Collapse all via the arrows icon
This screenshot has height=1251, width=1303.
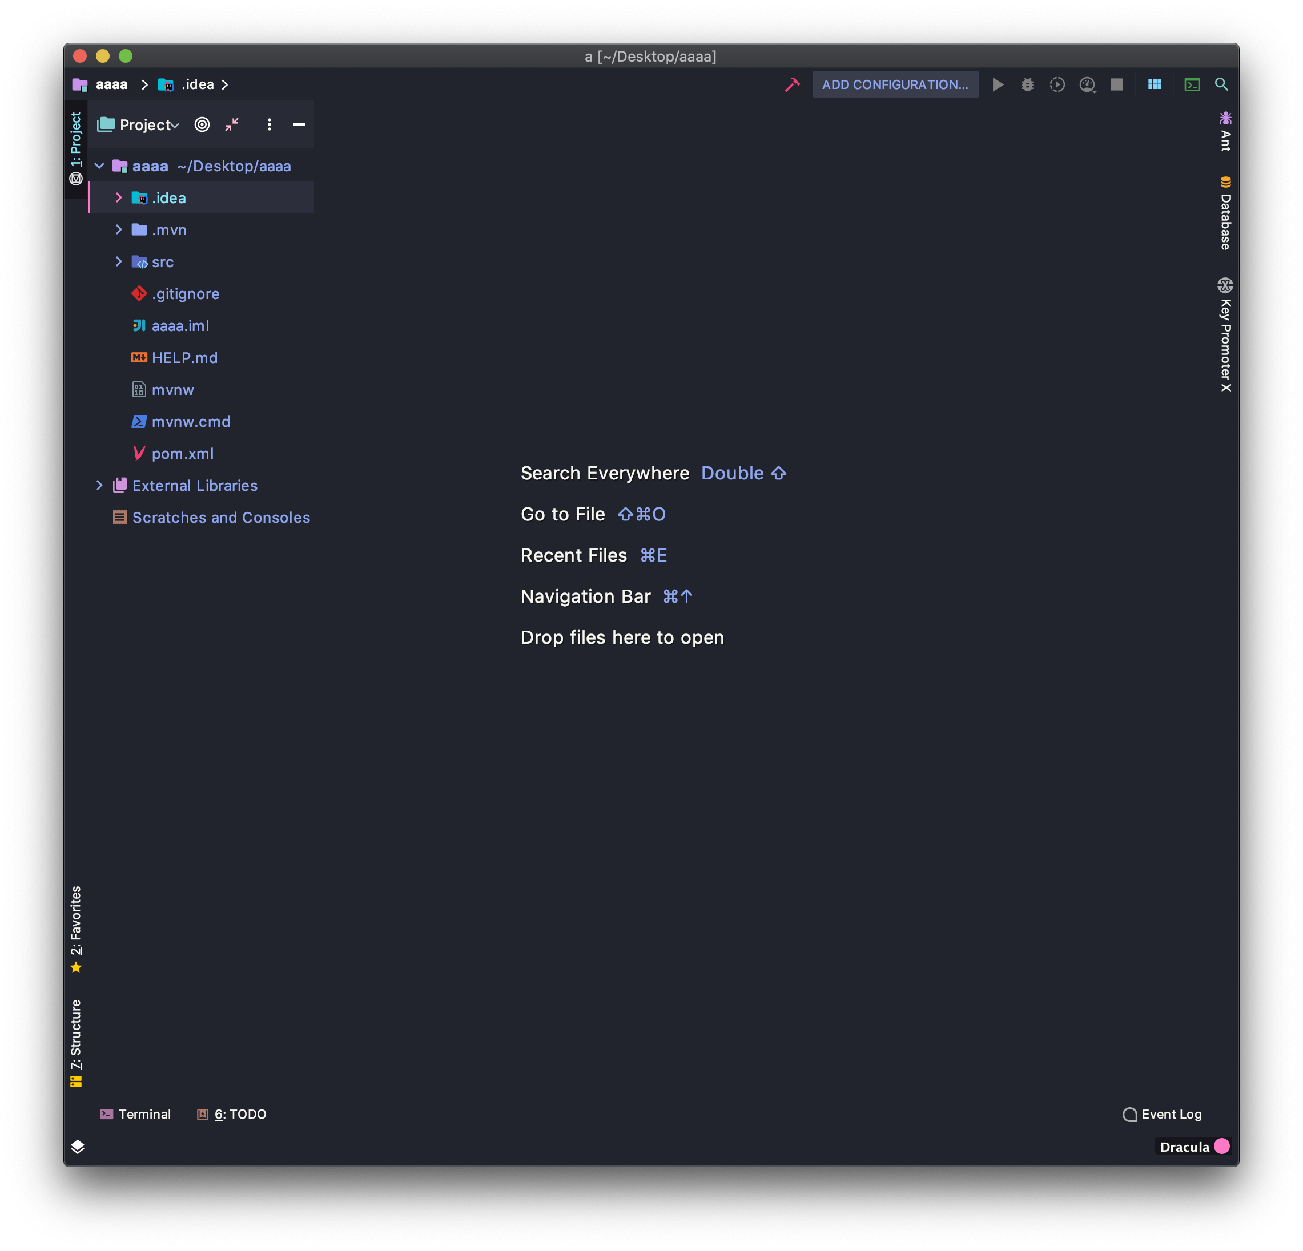click(x=232, y=124)
